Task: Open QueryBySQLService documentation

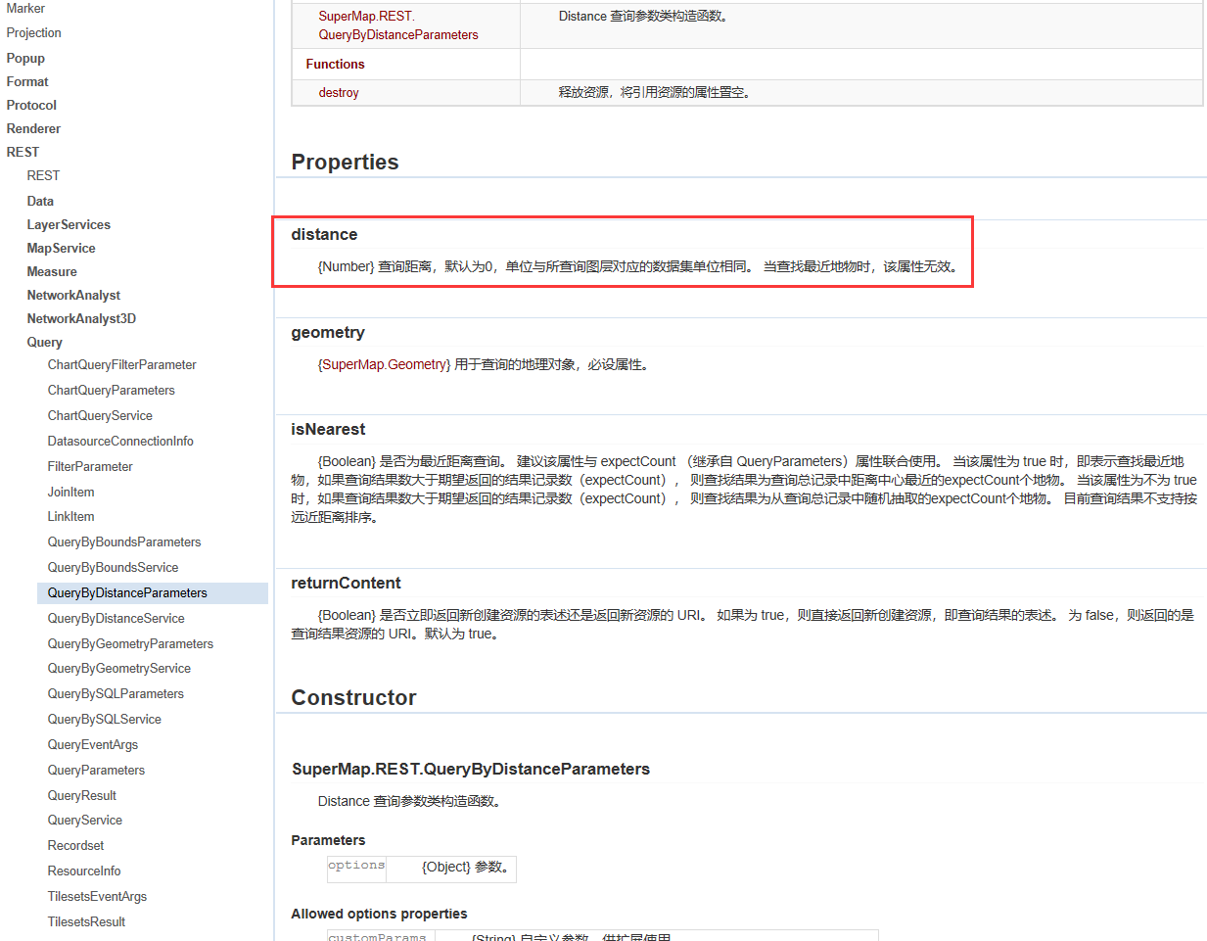Action: click(x=104, y=719)
